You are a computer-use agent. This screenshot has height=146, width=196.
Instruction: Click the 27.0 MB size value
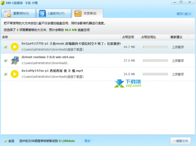129,61
